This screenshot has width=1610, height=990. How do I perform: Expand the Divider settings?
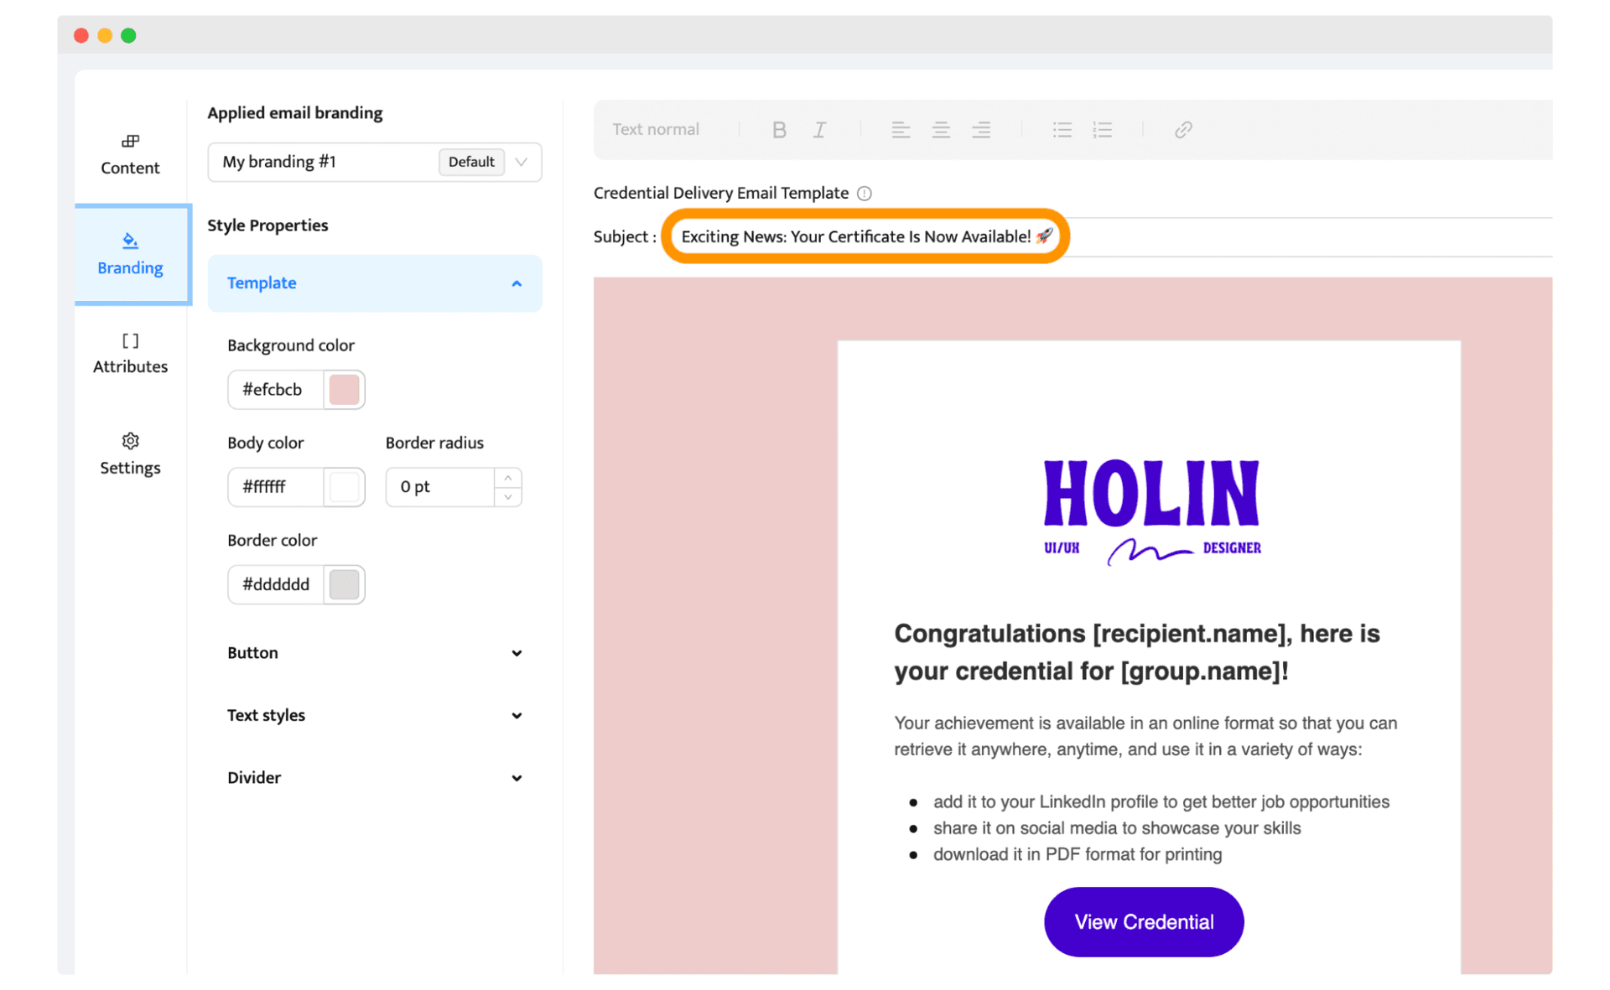[x=517, y=778]
